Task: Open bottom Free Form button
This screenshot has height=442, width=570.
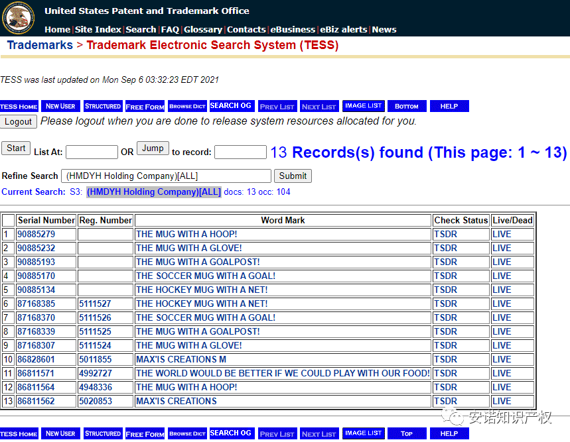Action: [x=145, y=433]
